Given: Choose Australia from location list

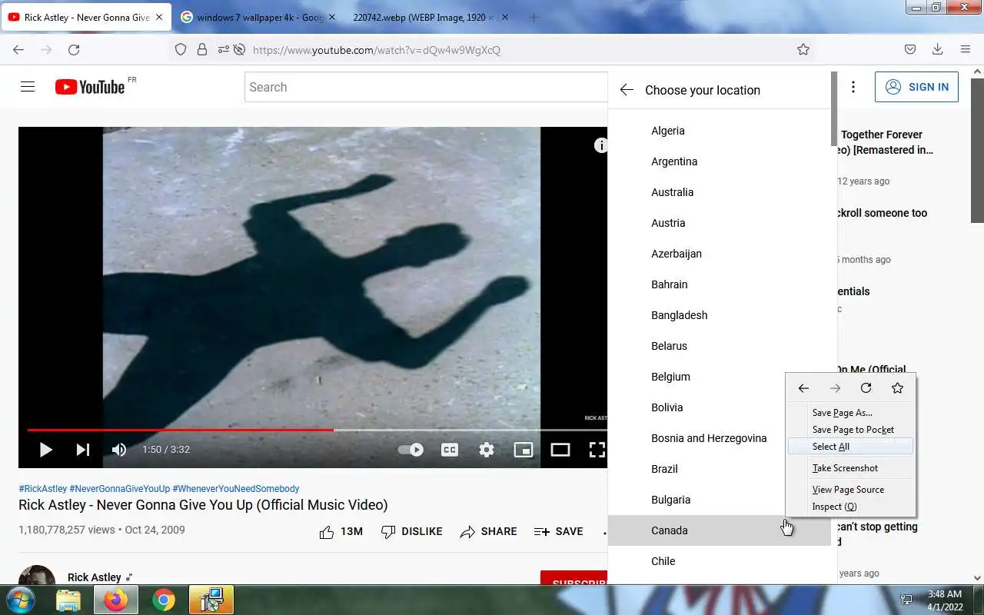Looking at the screenshot, I should [720, 192].
